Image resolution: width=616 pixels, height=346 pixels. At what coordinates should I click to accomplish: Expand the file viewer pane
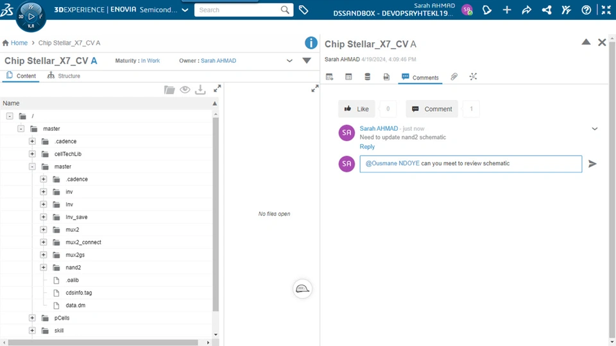[314, 88]
